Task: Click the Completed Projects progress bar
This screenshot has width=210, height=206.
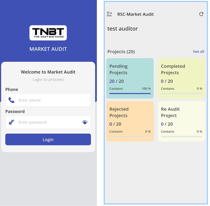Action: [x=181, y=93]
